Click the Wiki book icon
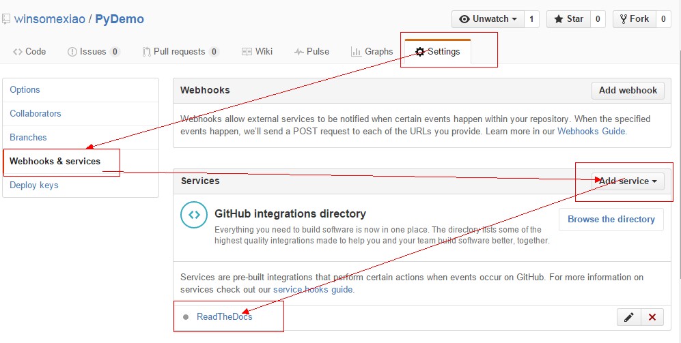The width and height of the screenshot is (681, 343). [247, 52]
